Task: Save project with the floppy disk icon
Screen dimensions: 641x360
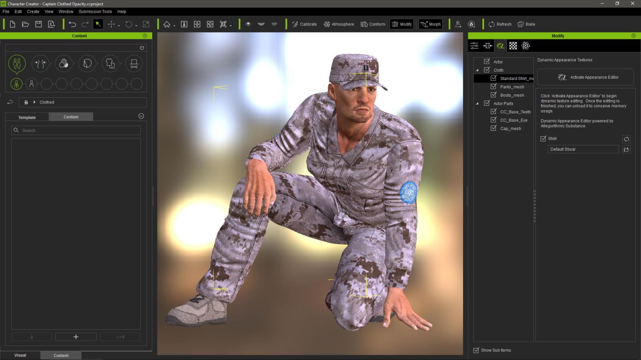Action: click(38, 24)
